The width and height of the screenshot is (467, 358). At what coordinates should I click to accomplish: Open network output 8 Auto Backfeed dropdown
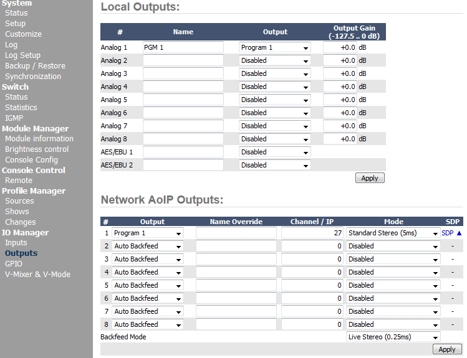pyautogui.click(x=147, y=324)
